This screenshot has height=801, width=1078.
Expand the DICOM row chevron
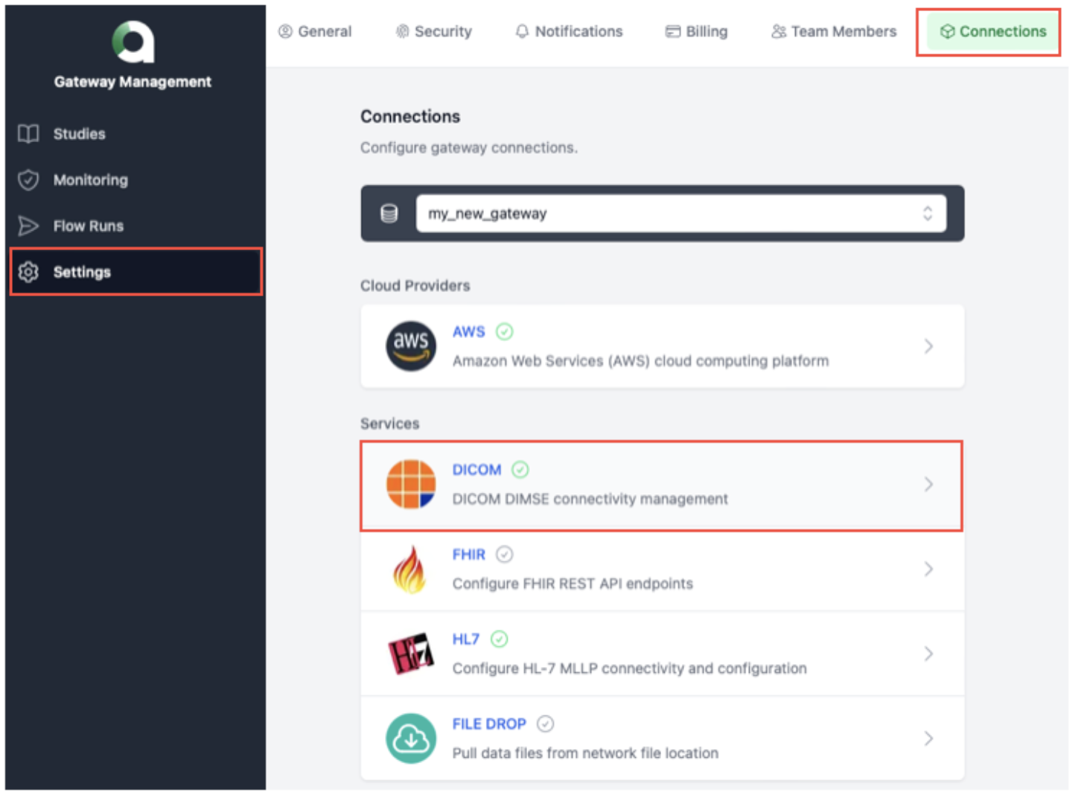928,485
